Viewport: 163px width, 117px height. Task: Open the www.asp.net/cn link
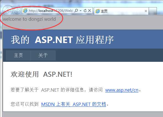point(122,90)
